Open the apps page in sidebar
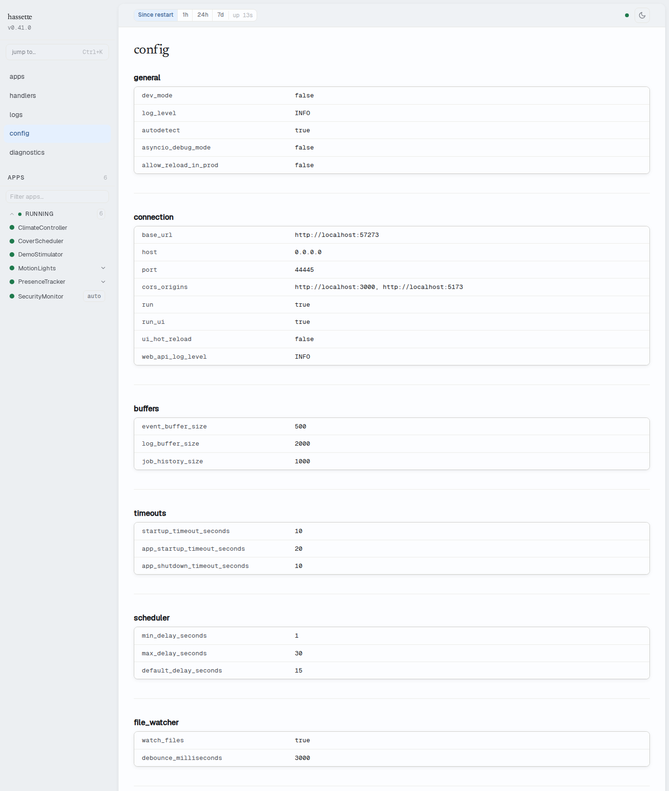The image size is (669, 791). click(x=57, y=76)
